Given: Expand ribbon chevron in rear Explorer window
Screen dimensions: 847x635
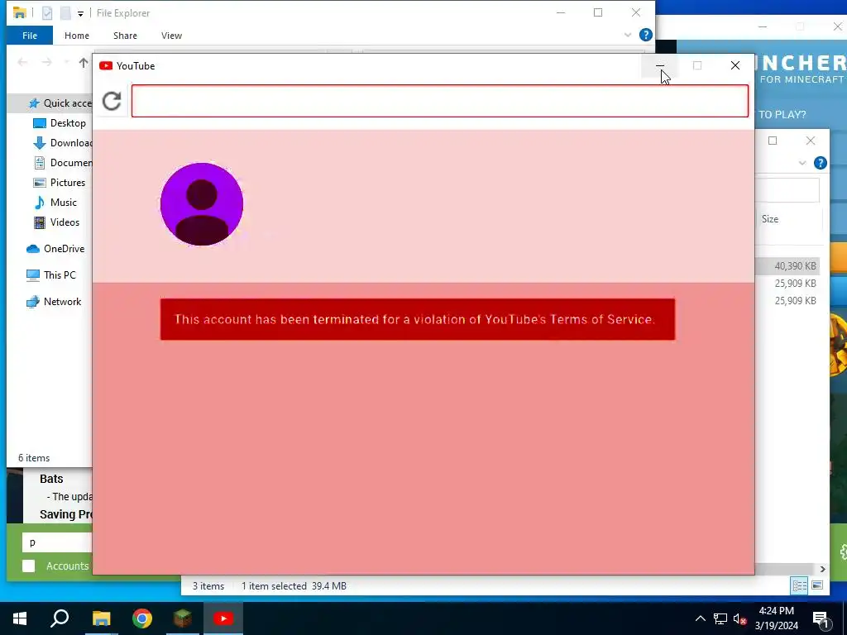Looking at the screenshot, I should click(802, 163).
